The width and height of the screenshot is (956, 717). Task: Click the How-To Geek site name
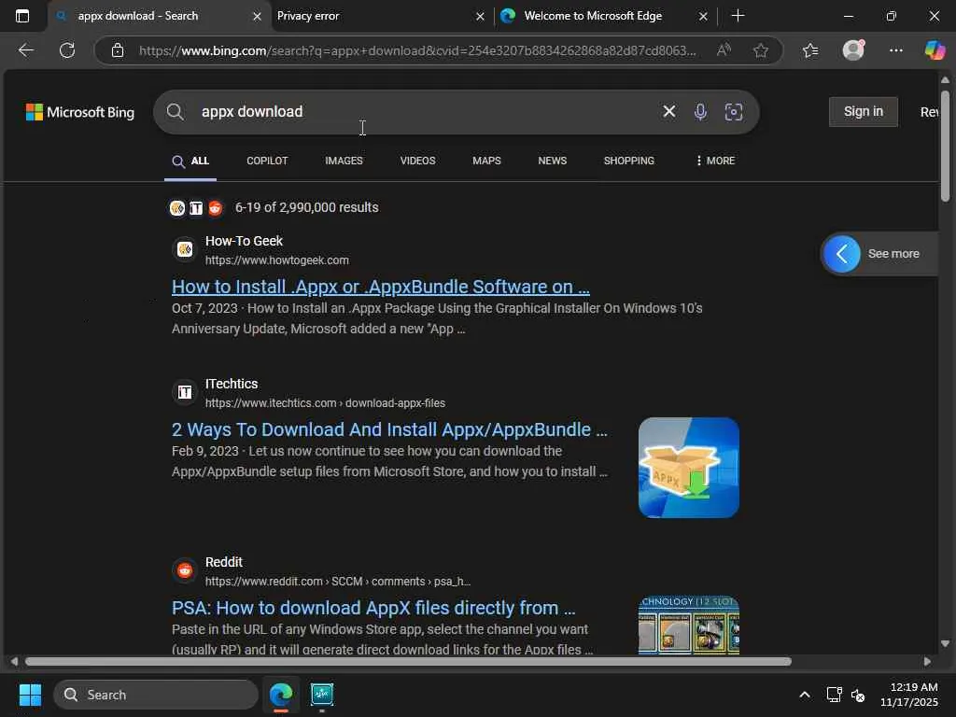(244, 241)
